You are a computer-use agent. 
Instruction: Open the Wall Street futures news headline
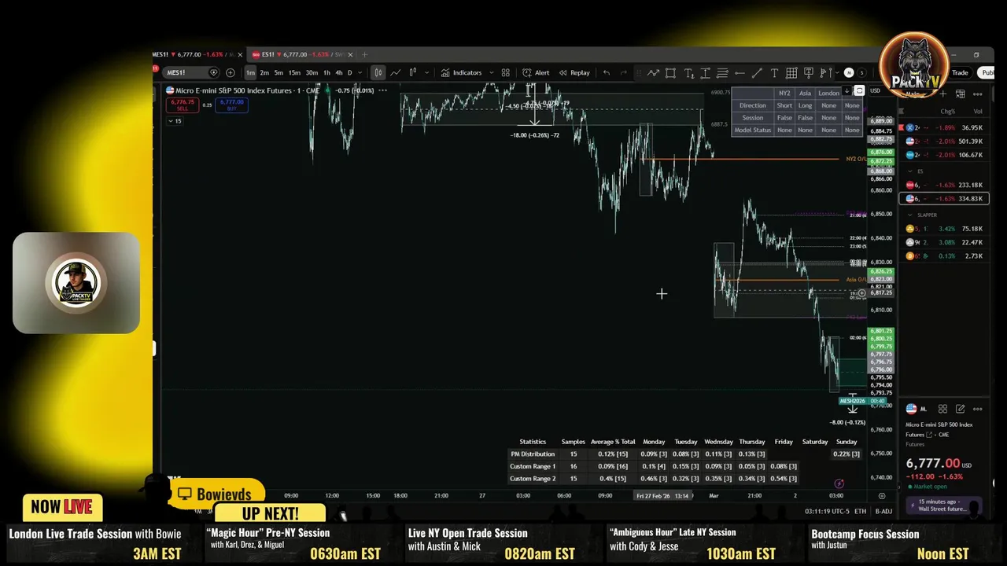click(x=943, y=505)
